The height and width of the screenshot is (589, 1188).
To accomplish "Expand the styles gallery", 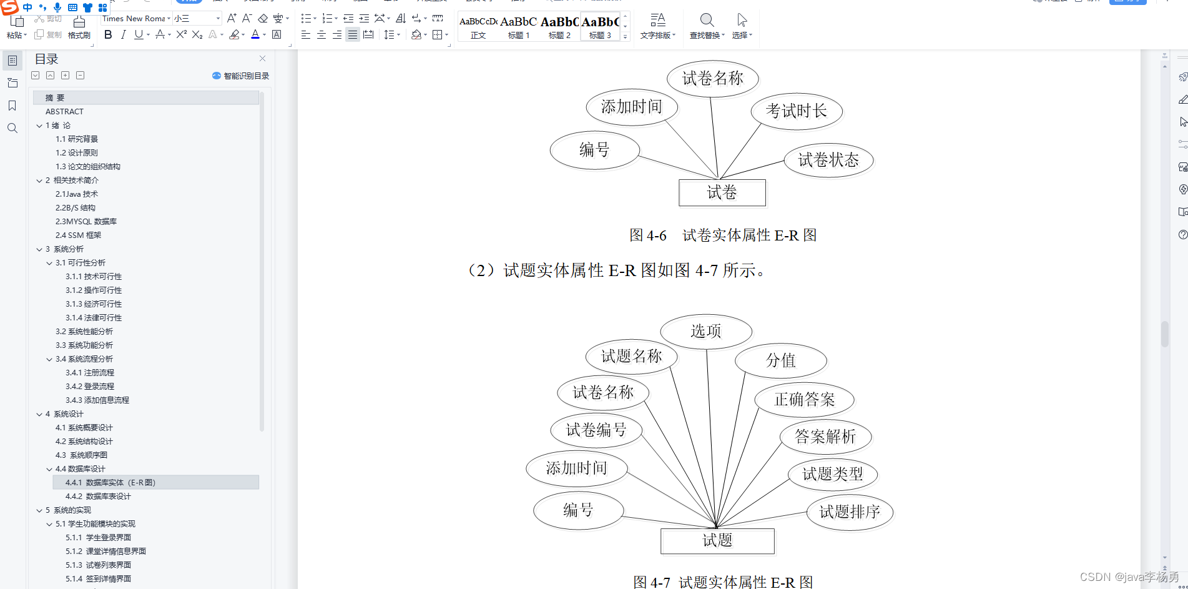I will pos(625,37).
